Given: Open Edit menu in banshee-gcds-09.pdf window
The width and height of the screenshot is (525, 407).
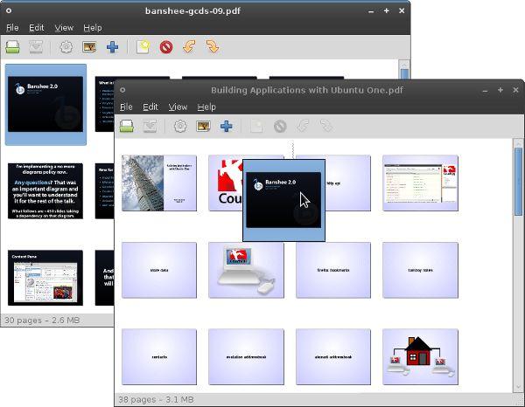Looking at the screenshot, I should click(x=36, y=28).
